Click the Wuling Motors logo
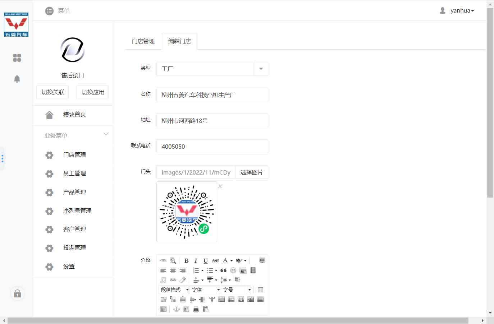494x324 pixels. pyautogui.click(x=16, y=25)
